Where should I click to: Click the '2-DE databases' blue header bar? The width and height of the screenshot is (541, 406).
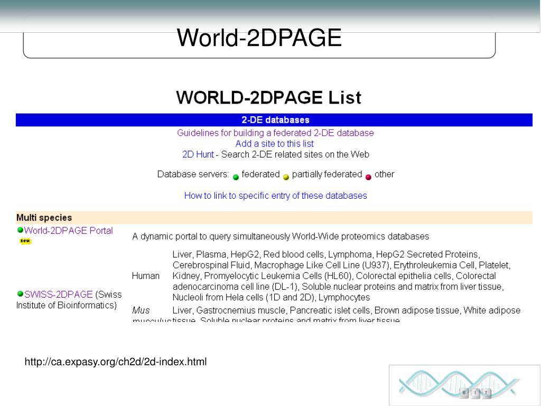(274, 120)
